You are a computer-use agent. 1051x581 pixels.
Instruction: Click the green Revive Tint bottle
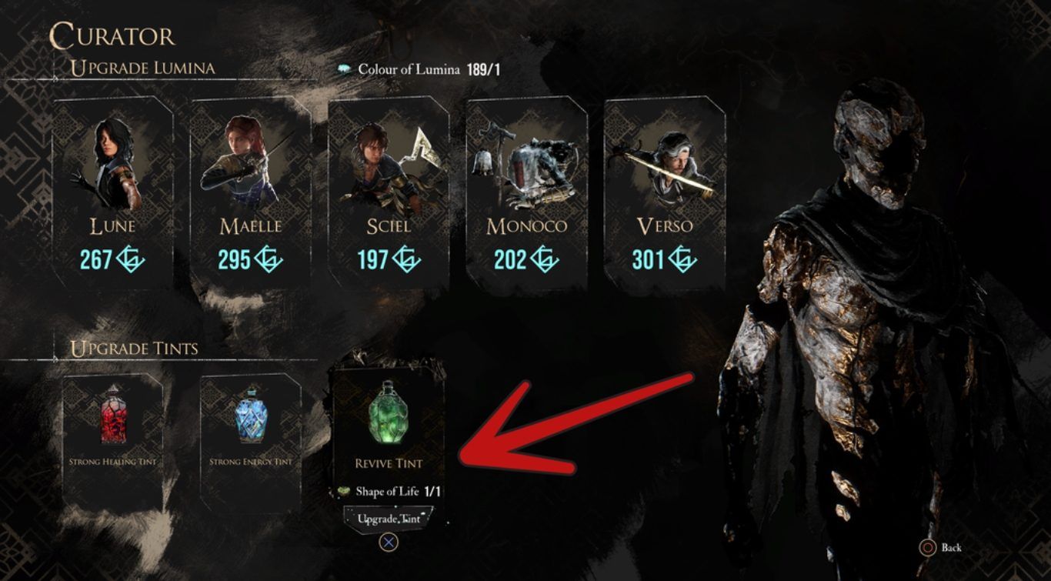(x=389, y=412)
